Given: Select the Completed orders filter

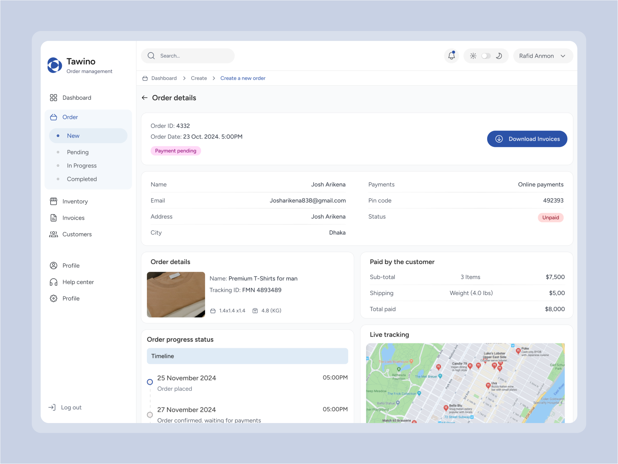Looking at the screenshot, I should coord(82,179).
